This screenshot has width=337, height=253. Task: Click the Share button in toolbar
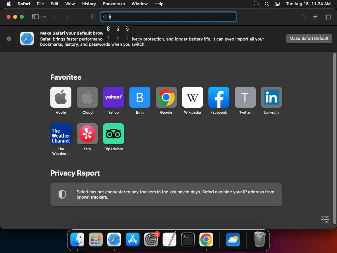click(x=303, y=16)
